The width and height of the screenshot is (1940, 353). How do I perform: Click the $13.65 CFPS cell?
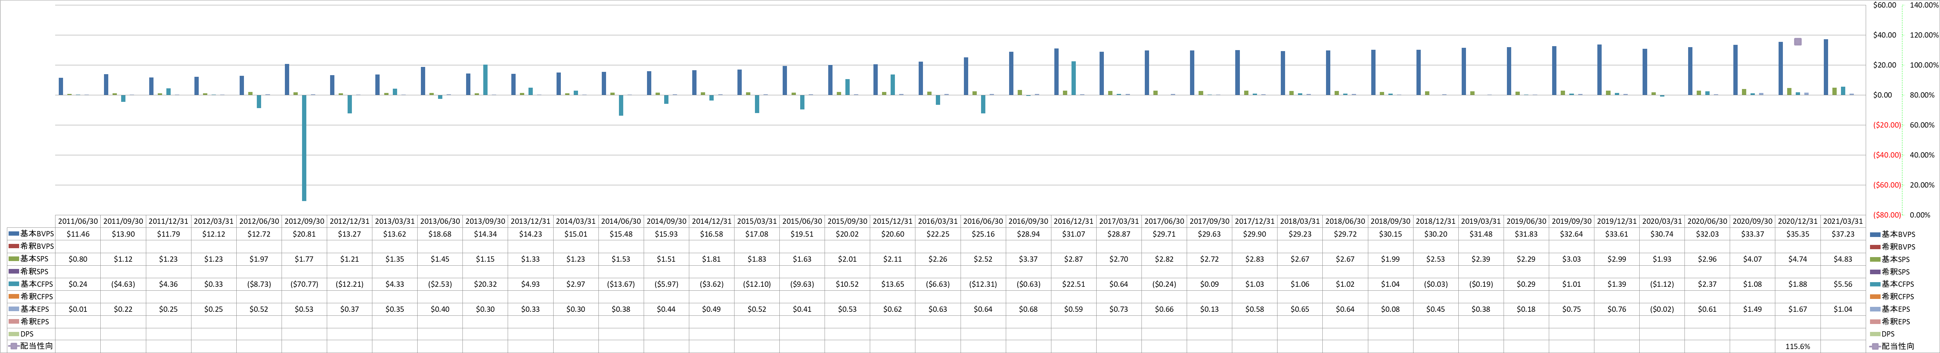(893, 284)
